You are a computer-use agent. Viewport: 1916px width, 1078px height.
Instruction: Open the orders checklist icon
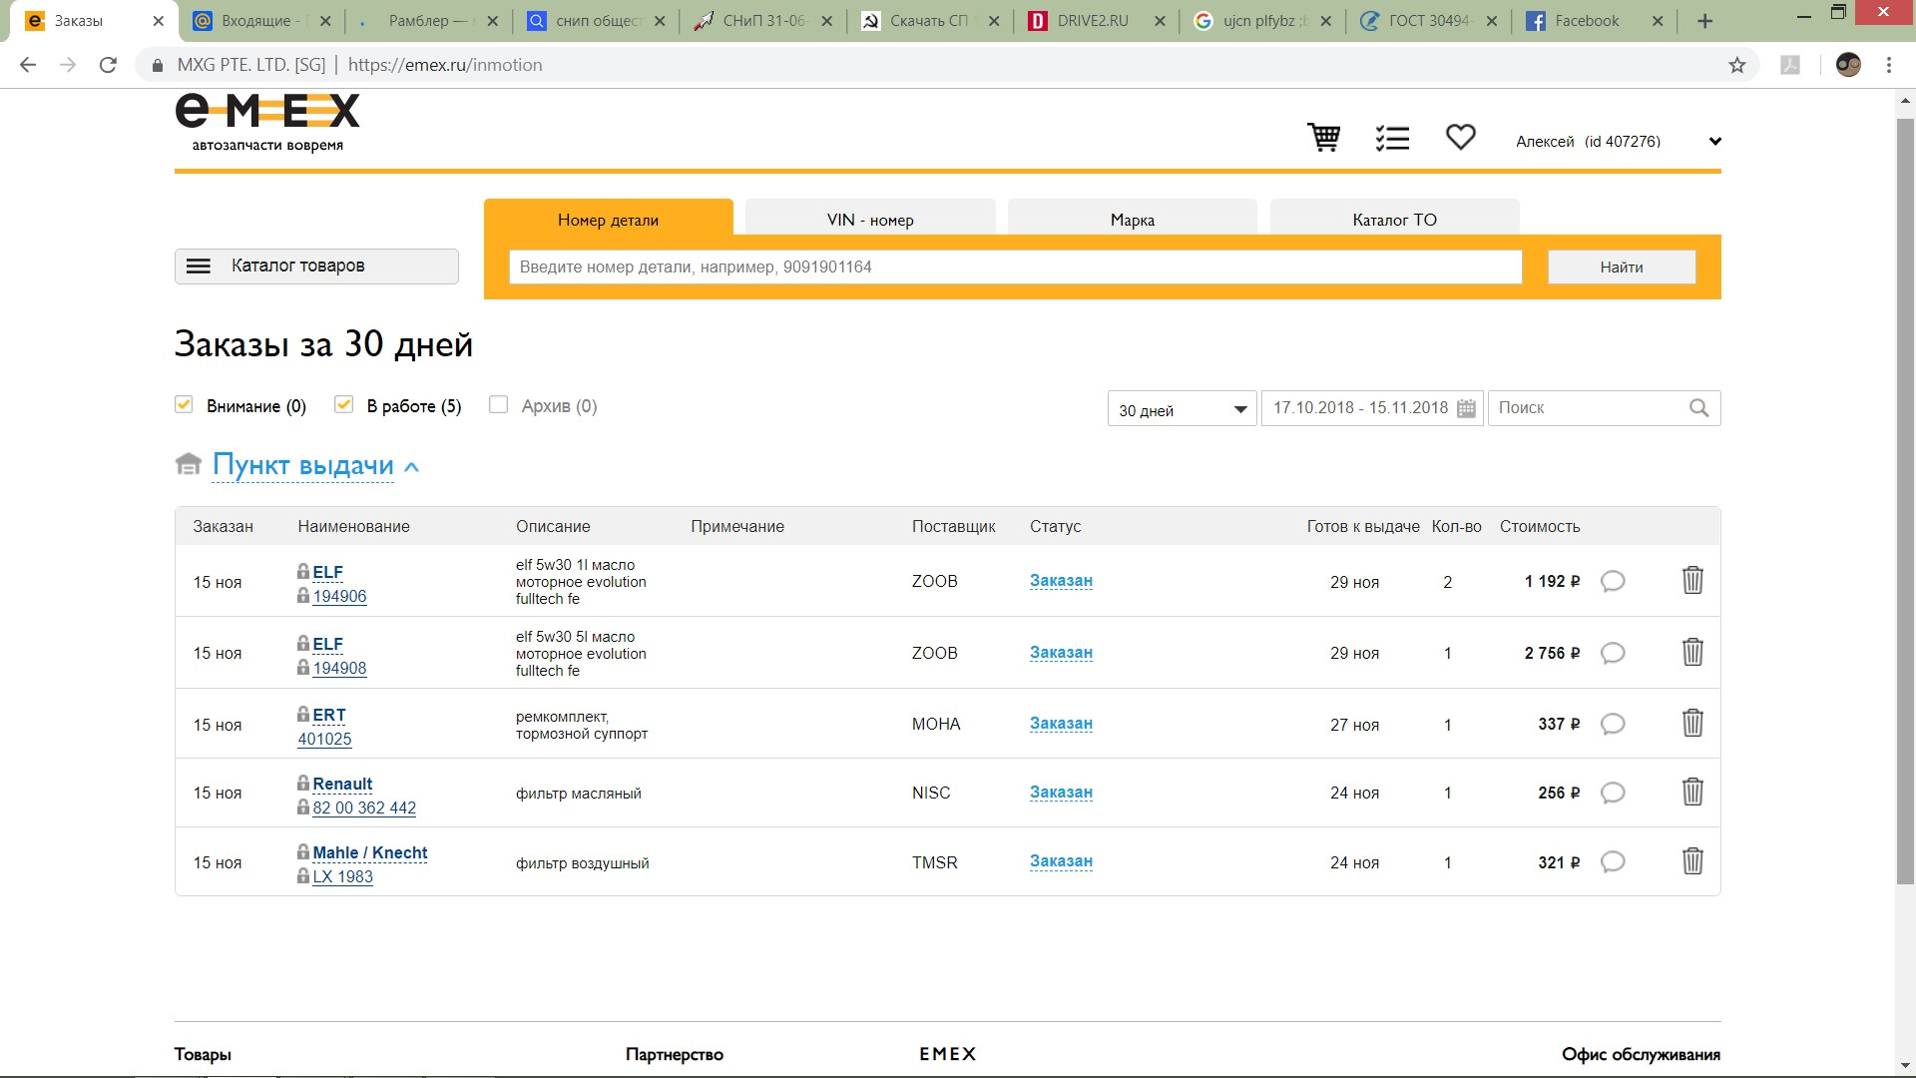click(x=1392, y=138)
